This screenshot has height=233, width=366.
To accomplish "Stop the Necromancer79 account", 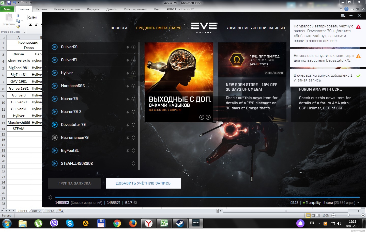I will click(x=55, y=138).
